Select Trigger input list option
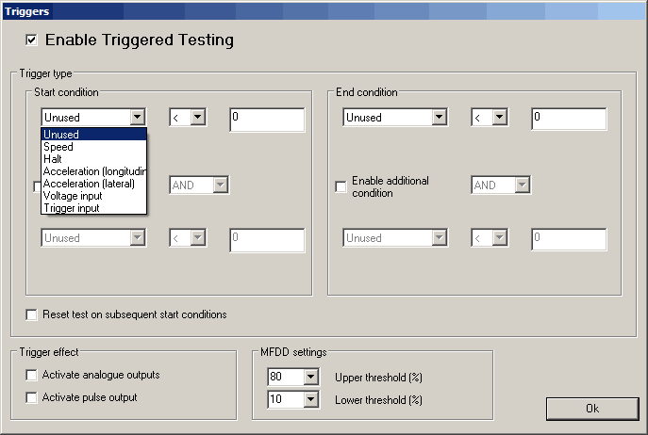The image size is (648, 435). tap(71, 208)
